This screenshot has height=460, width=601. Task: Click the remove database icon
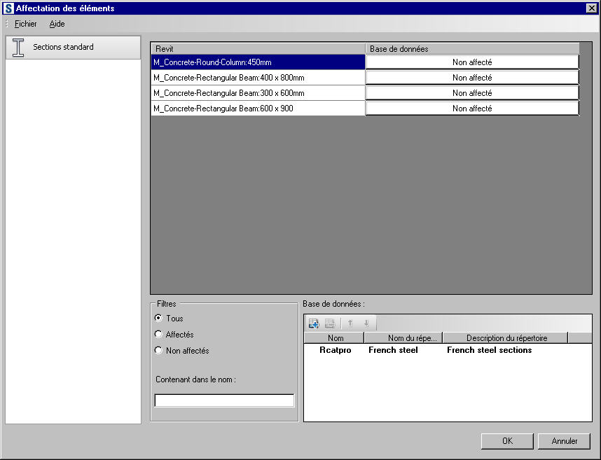pyautogui.click(x=330, y=323)
